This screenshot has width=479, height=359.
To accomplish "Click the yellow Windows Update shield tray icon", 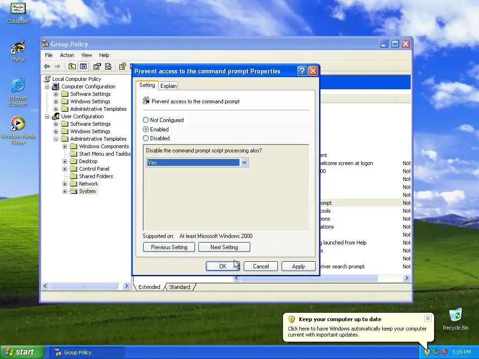I will tap(427, 352).
